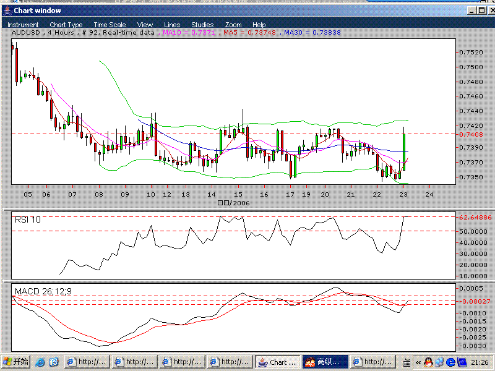Switch to the 高级 taskbar button

325,362
